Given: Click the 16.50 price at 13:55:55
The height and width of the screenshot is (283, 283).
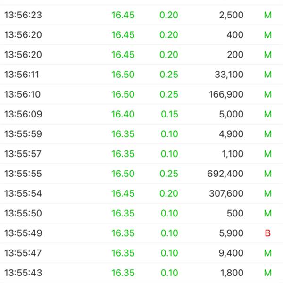Looking at the screenshot, I should [x=123, y=174].
